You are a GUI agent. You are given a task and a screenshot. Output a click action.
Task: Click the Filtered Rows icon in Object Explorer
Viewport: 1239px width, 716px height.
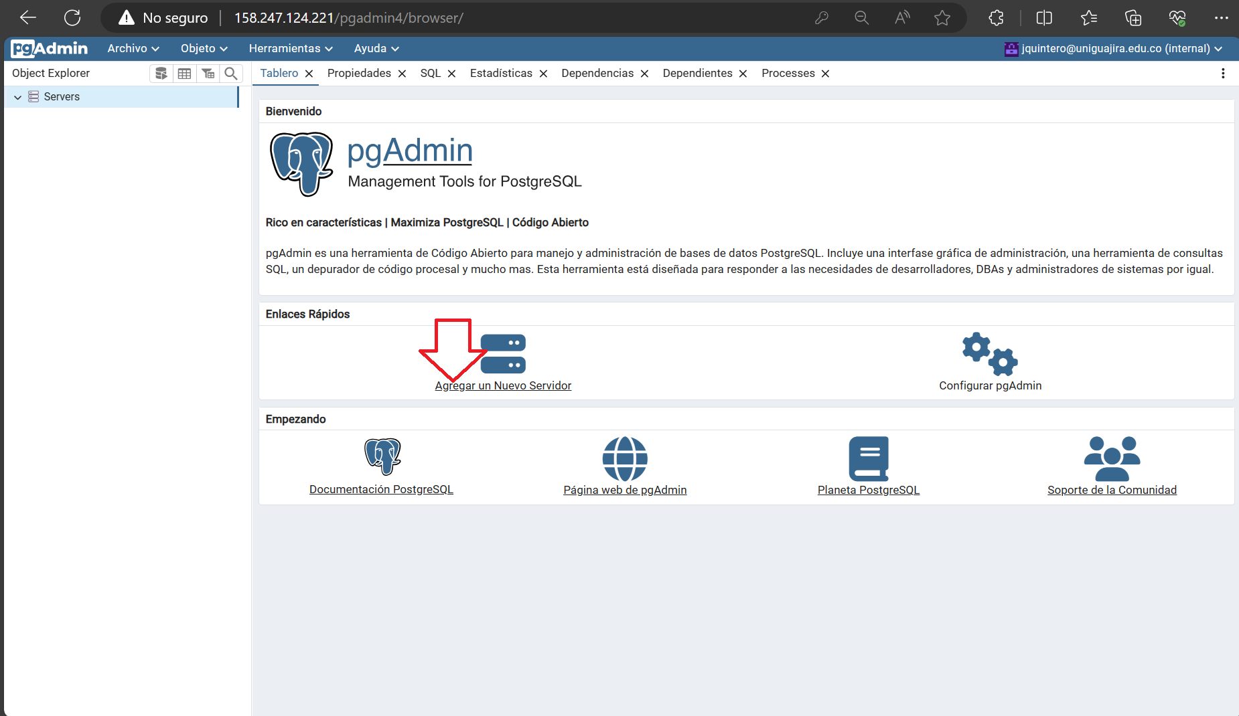[x=208, y=74]
